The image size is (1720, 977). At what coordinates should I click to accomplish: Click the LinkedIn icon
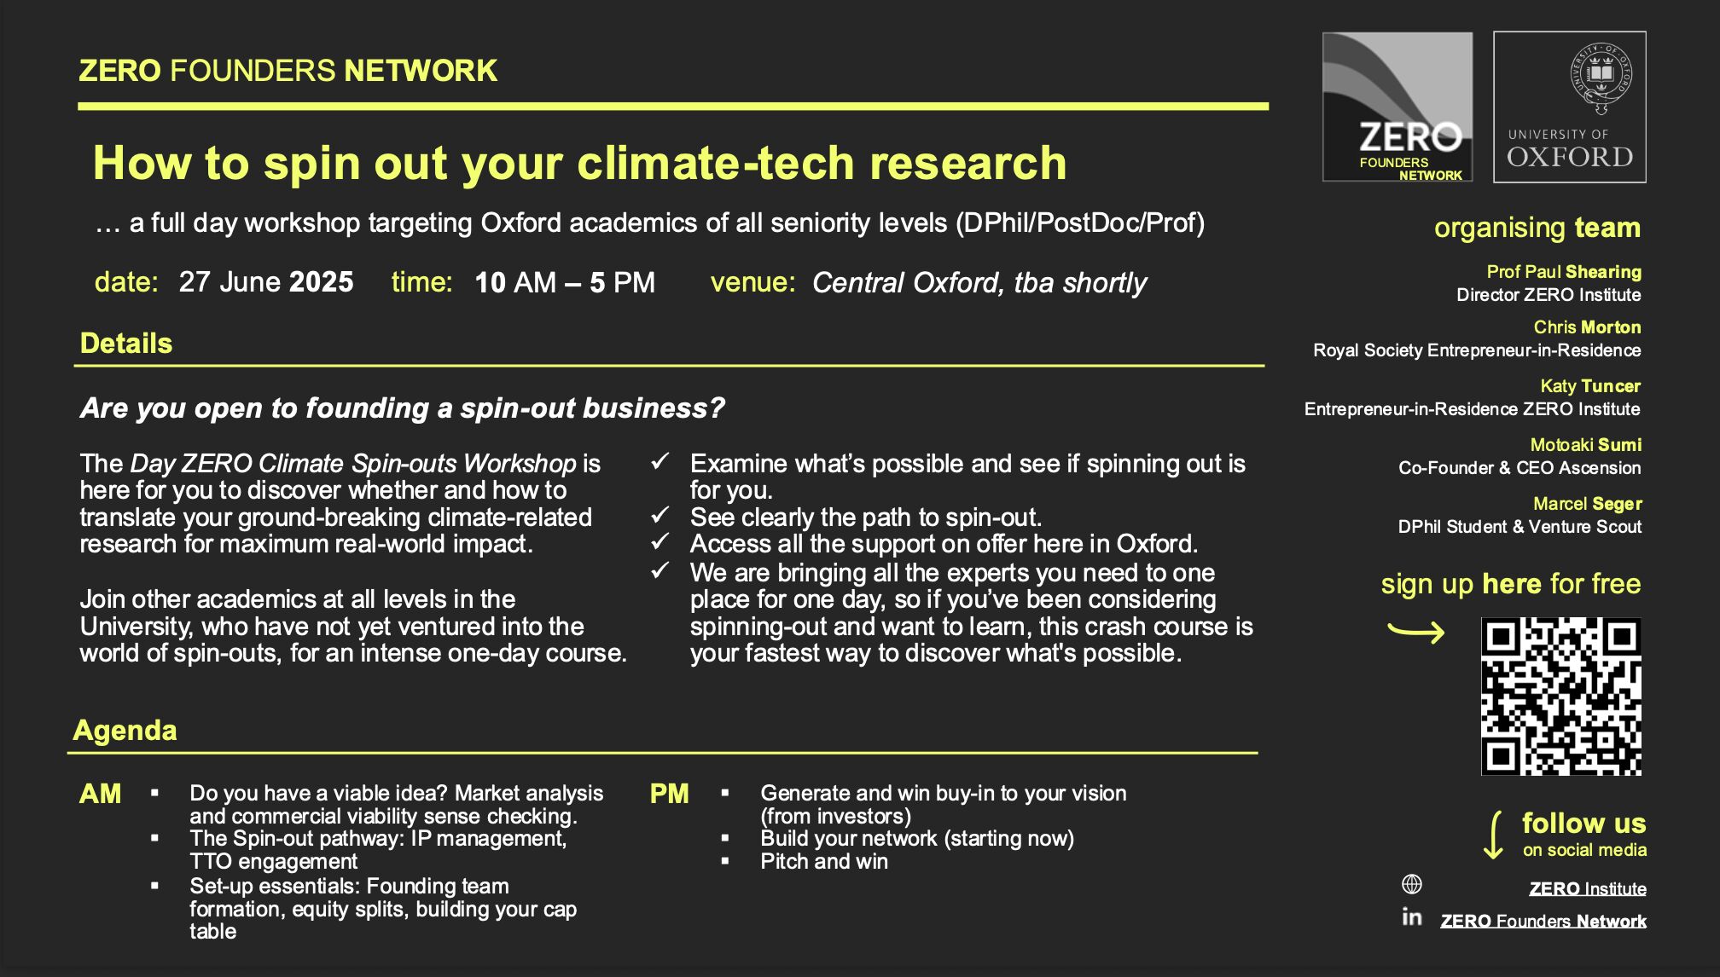[1412, 917]
